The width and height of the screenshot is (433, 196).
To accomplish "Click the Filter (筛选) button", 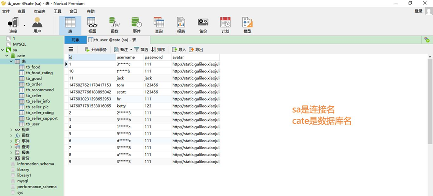I will click(141, 50).
